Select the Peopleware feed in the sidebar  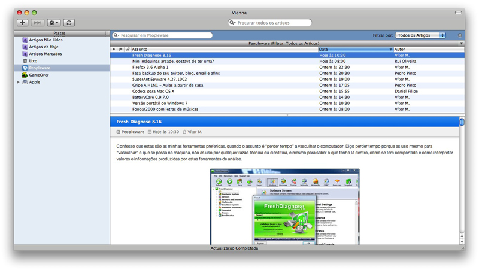click(62, 68)
